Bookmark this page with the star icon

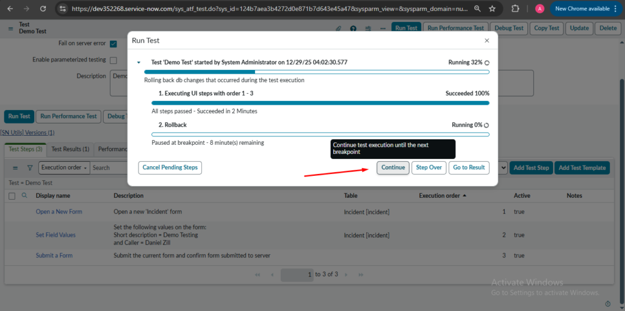(493, 9)
